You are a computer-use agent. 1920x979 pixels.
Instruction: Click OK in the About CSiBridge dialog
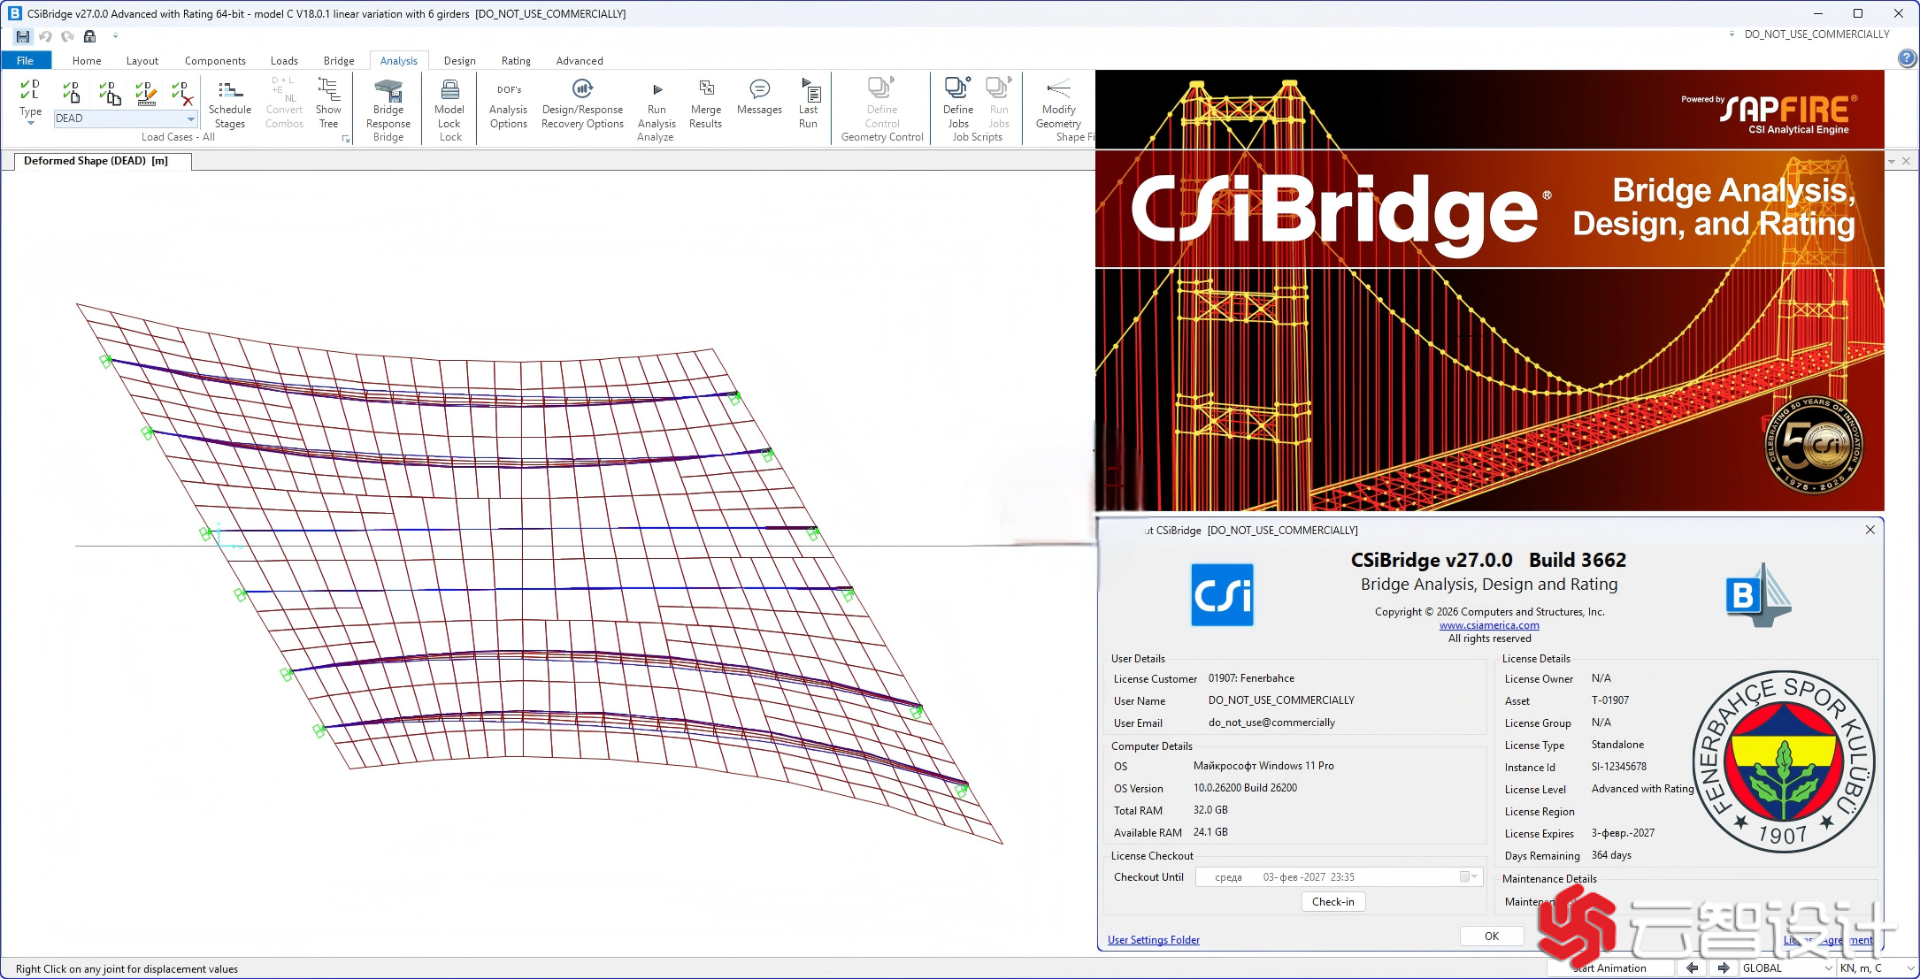pos(1491,935)
